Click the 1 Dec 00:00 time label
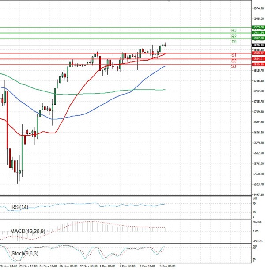265x270 pixels. pyautogui.click(x=106, y=266)
